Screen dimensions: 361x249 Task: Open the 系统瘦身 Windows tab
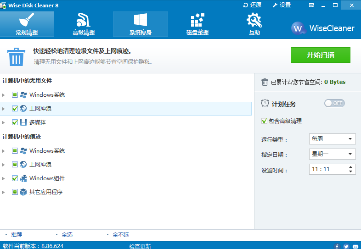(x=141, y=24)
